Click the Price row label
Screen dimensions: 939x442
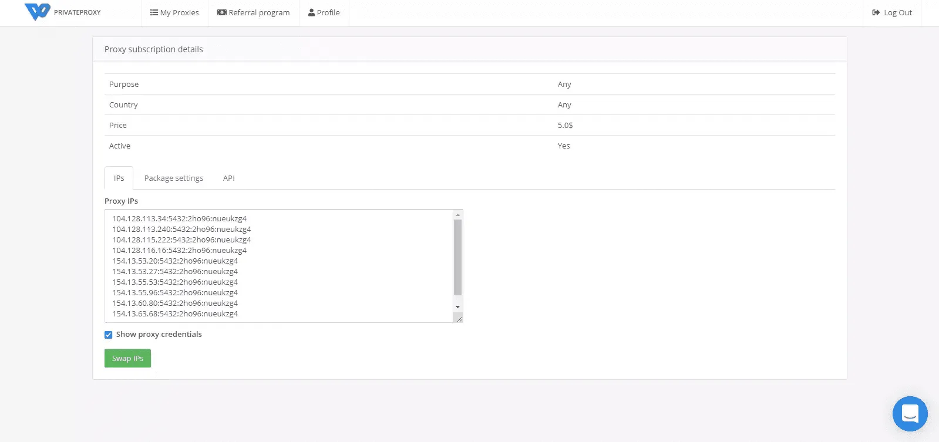[x=118, y=125]
